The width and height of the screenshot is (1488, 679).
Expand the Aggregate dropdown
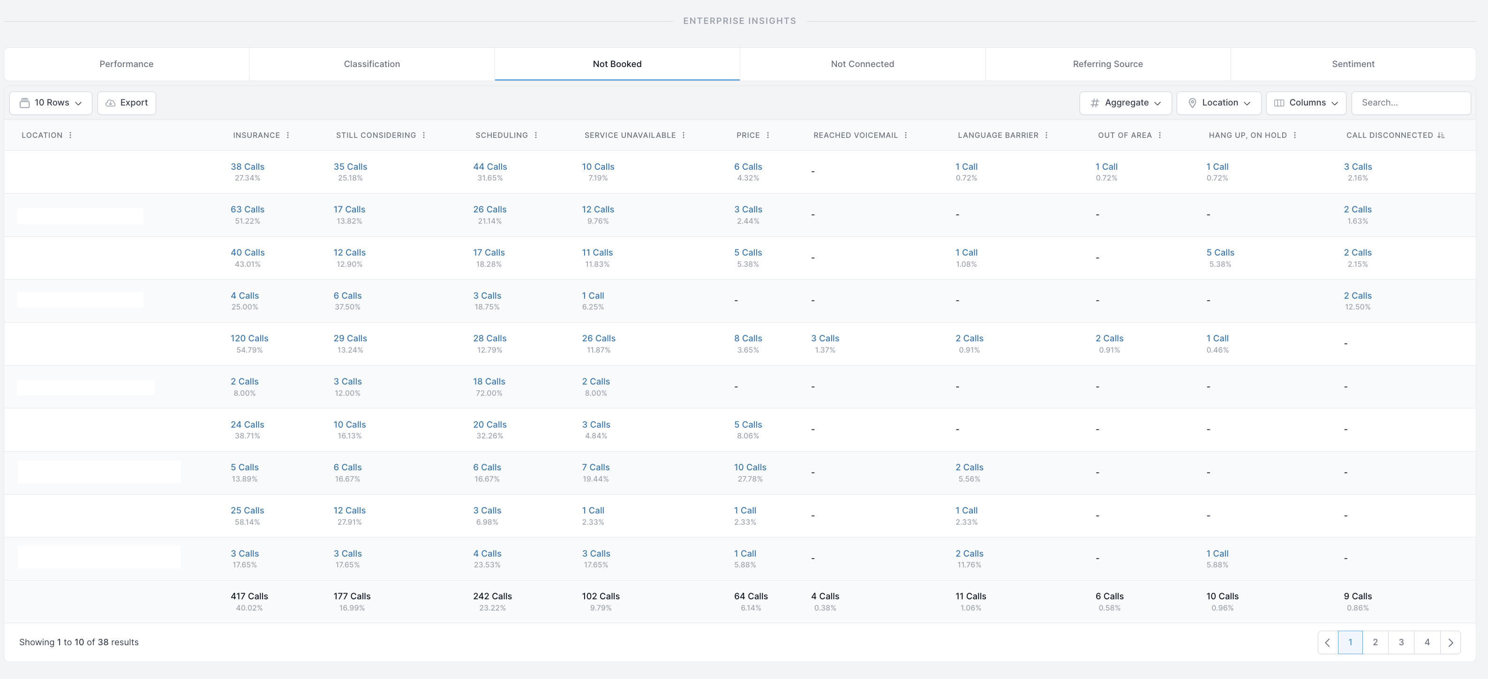(1124, 102)
